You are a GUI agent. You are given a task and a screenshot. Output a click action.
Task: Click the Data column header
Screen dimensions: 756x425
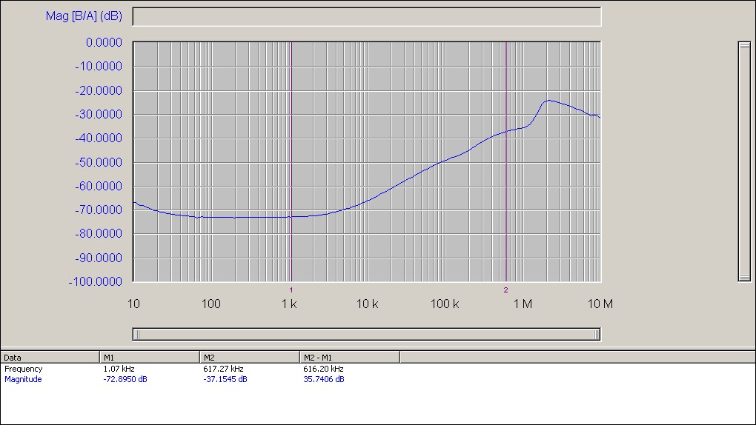(50, 357)
